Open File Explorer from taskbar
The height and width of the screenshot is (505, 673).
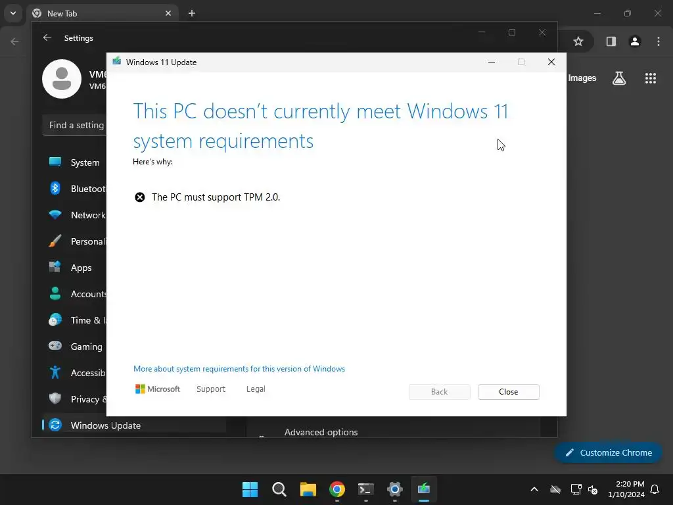[308, 489]
